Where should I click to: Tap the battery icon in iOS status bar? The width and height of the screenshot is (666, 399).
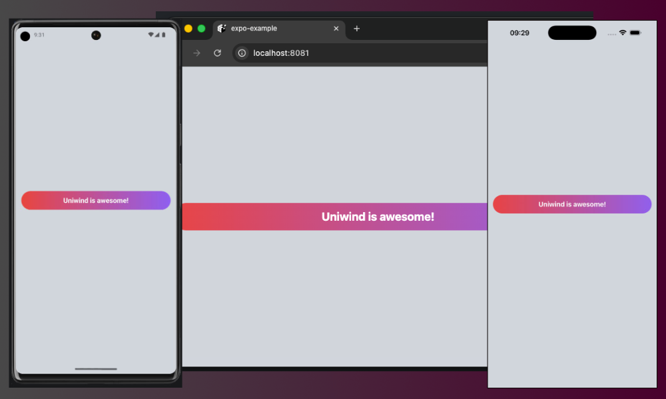click(x=635, y=32)
